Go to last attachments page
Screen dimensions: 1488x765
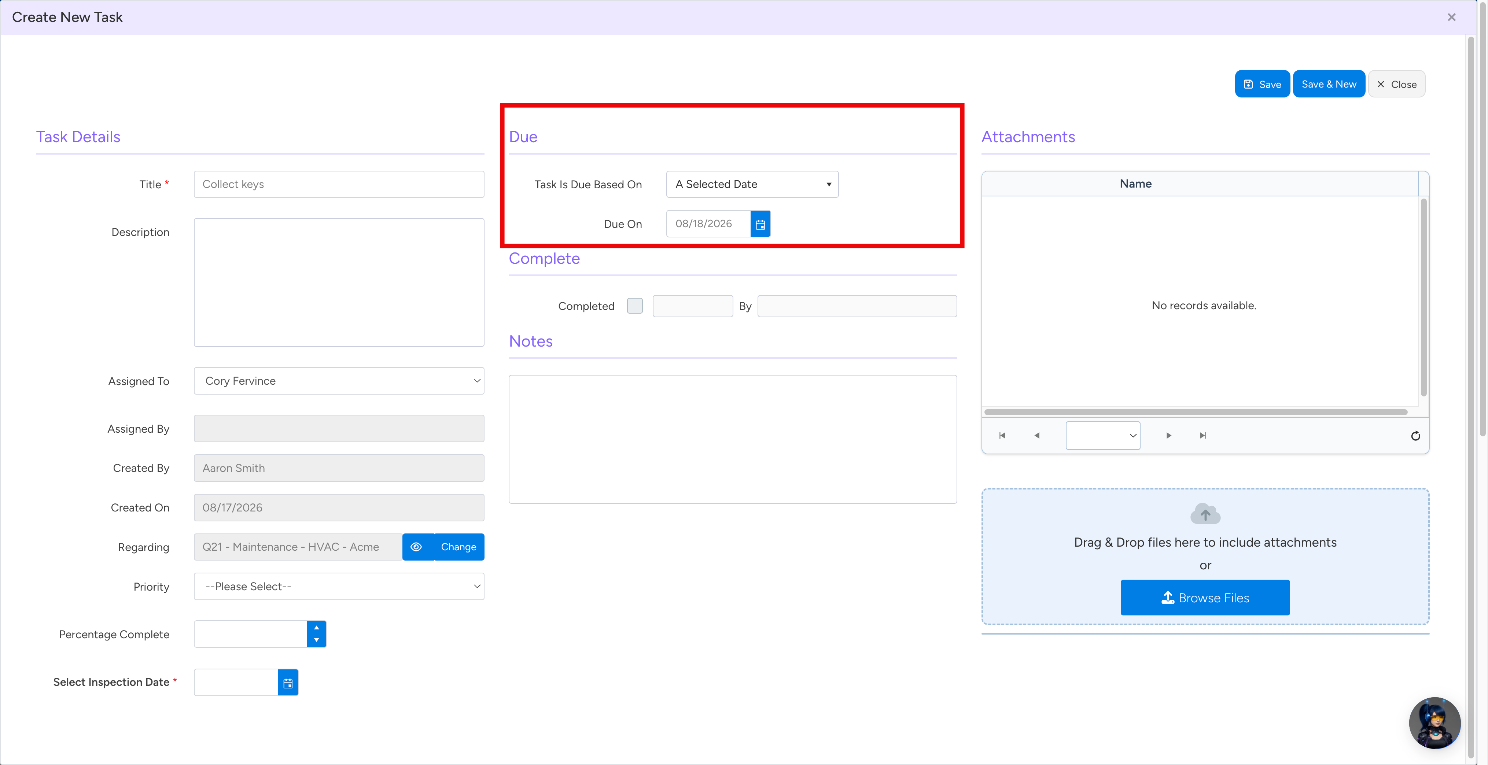click(x=1202, y=435)
